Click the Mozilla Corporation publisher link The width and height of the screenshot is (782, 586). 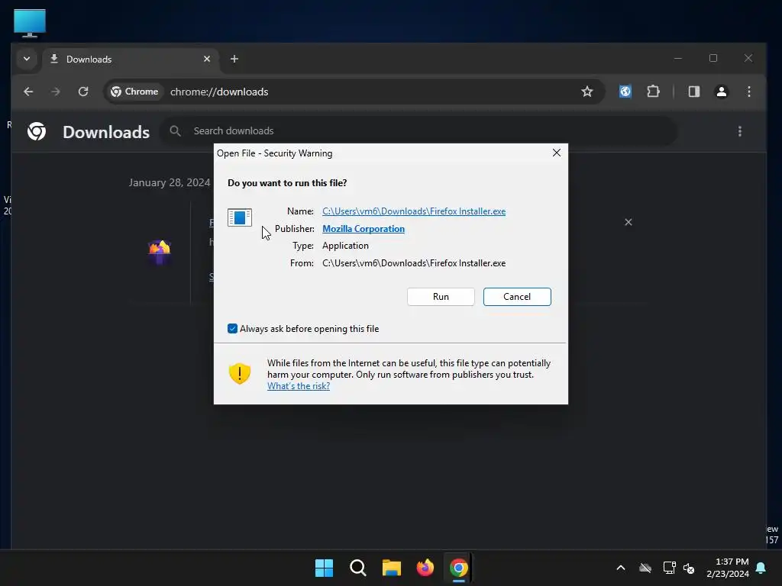click(x=363, y=229)
